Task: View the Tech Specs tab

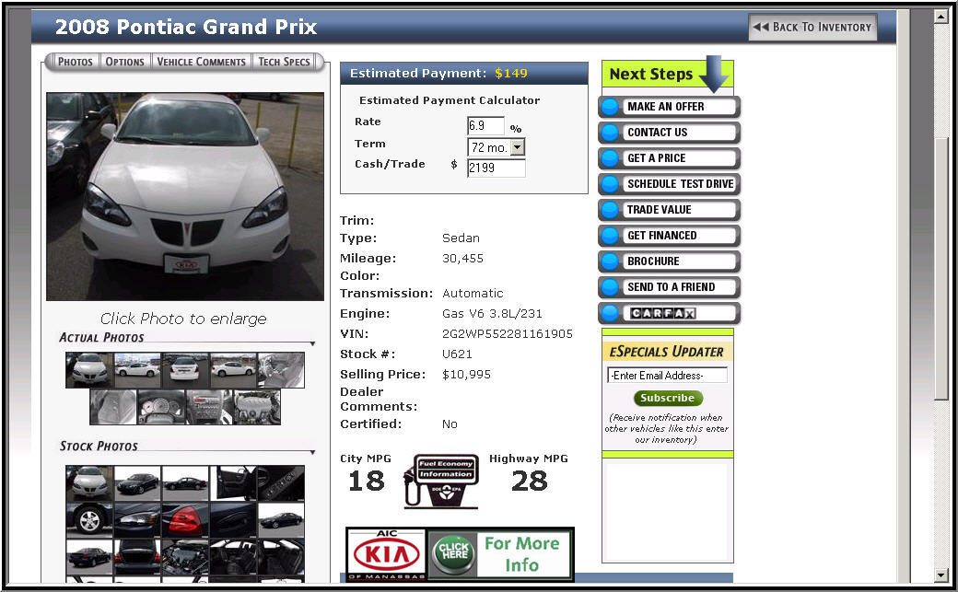Action: (284, 62)
